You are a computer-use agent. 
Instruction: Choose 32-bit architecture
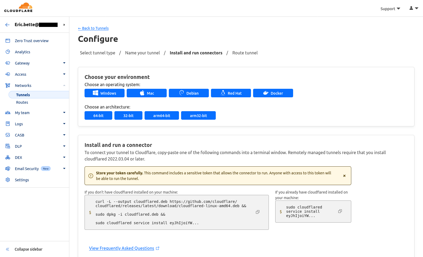(x=128, y=115)
